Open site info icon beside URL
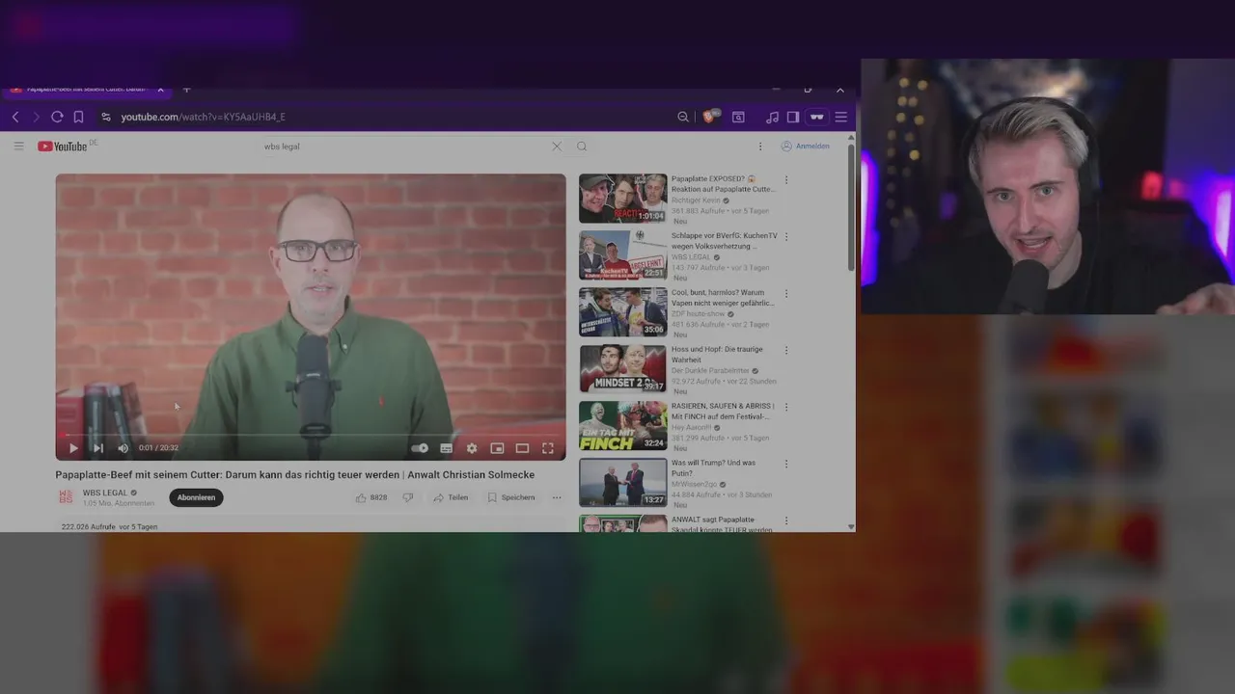The width and height of the screenshot is (1235, 694). tap(106, 117)
